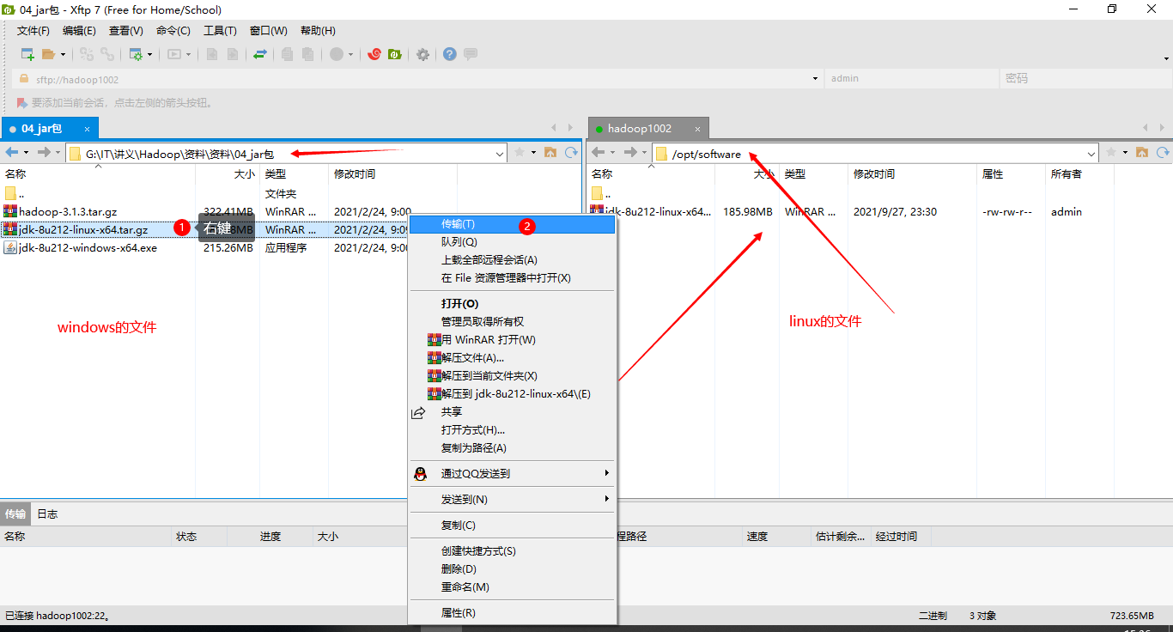1173x632 pixels.
Task: Switch to the 日志 log tab
Action: point(47,514)
